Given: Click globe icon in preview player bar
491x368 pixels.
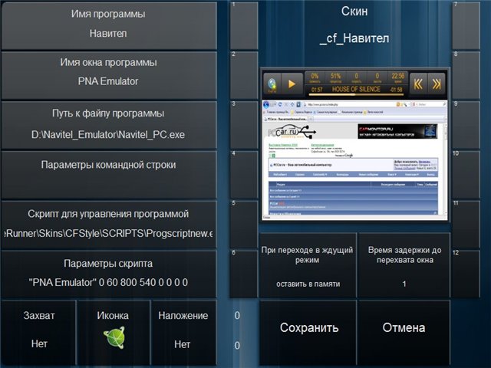Looking at the screenshot, I should coord(272,83).
